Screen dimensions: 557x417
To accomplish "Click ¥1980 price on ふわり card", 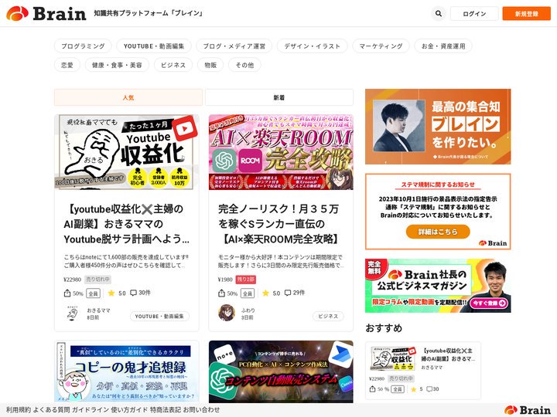I will [225, 280].
